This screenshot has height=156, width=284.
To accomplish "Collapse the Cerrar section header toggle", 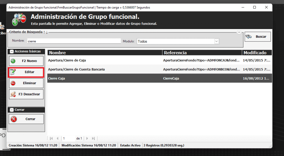I will (12, 110).
